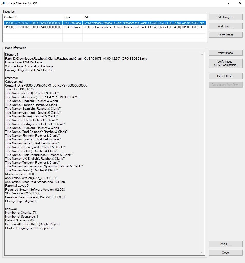Click the Category: gd line
Screen dimensions: 245x263
[14, 82]
